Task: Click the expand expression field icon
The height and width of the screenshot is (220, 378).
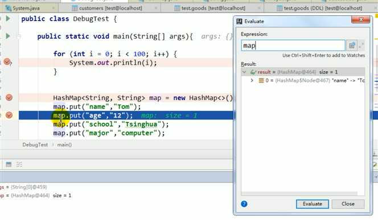Action: (361, 45)
